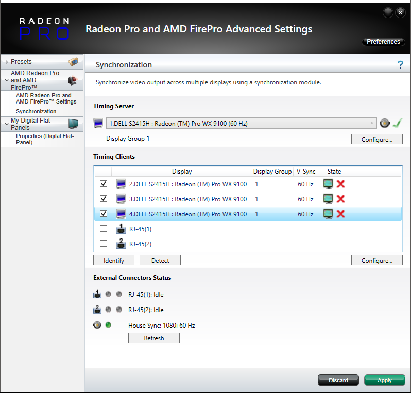This screenshot has width=411, height=393.
Task: Select the 3.DELL S2415H : Radeon Pro WX 9100 row
Action: click(248, 199)
